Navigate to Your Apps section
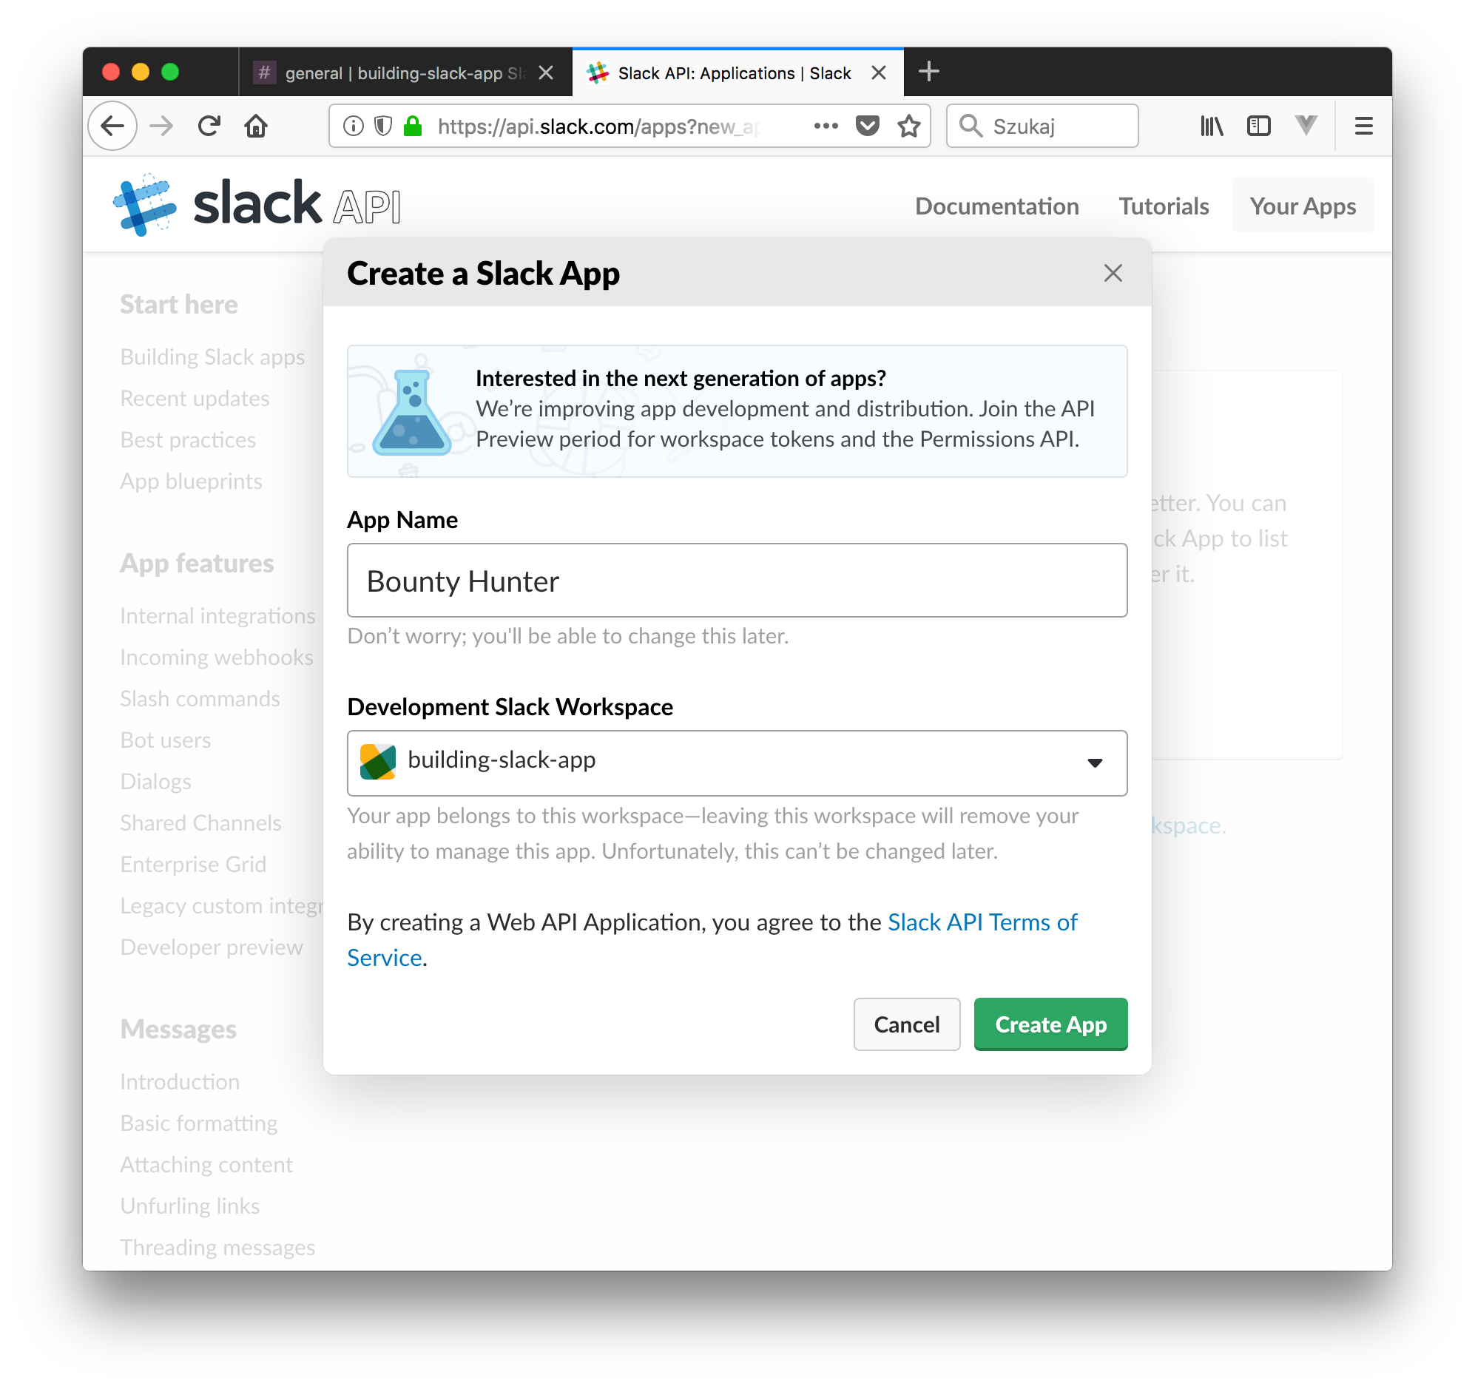The width and height of the screenshot is (1475, 1389). tap(1303, 205)
